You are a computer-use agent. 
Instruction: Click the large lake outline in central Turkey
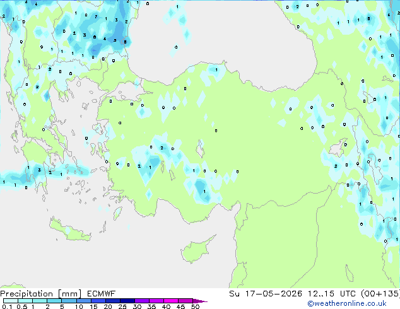(x=201, y=149)
